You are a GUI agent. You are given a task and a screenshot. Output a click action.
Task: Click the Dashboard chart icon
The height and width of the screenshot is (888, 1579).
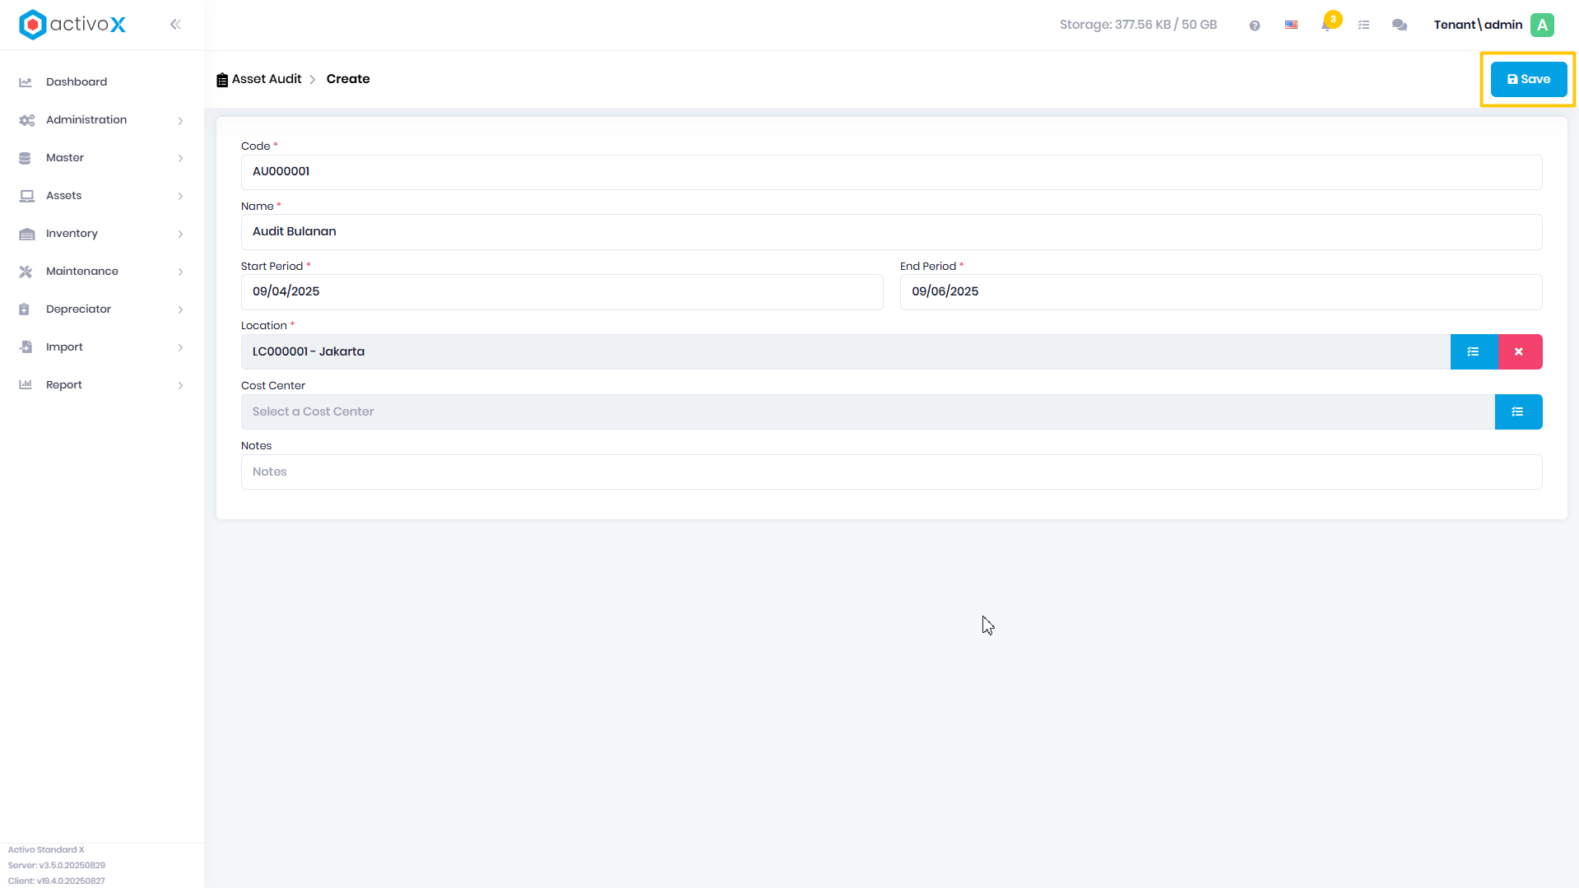coord(26,82)
